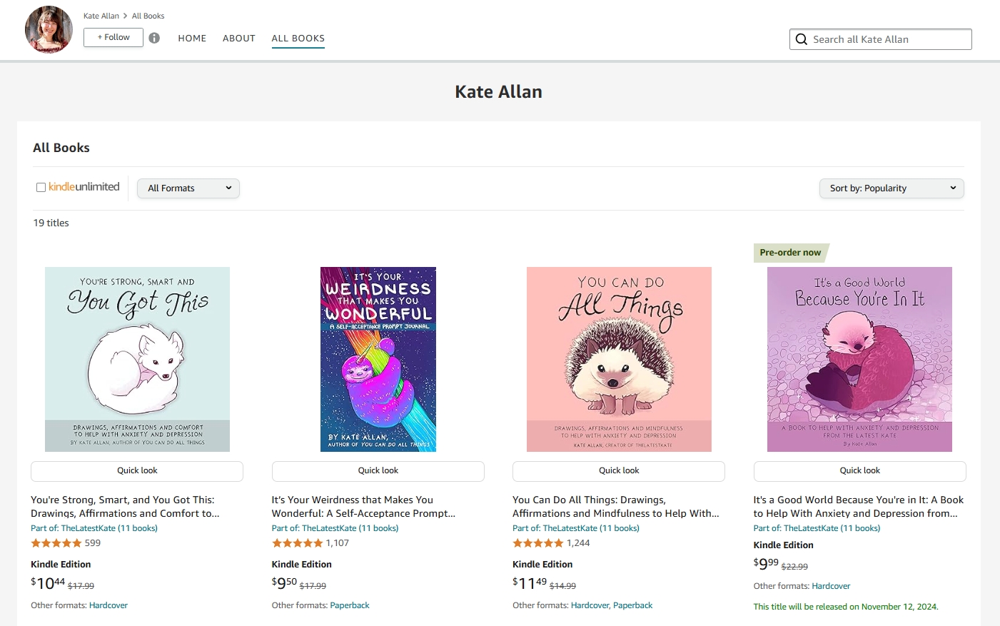Choose Paperback format for All Things
The width and height of the screenshot is (1000, 626).
tap(633, 605)
